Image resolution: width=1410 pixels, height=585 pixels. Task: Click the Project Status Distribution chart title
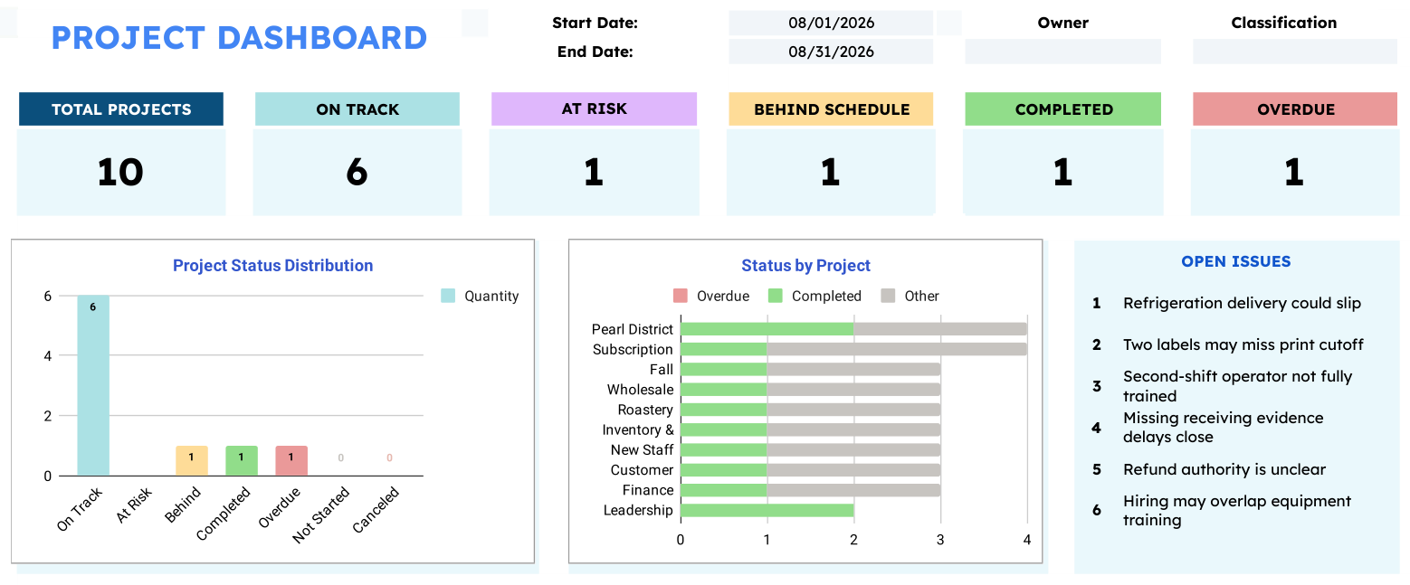(x=273, y=266)
